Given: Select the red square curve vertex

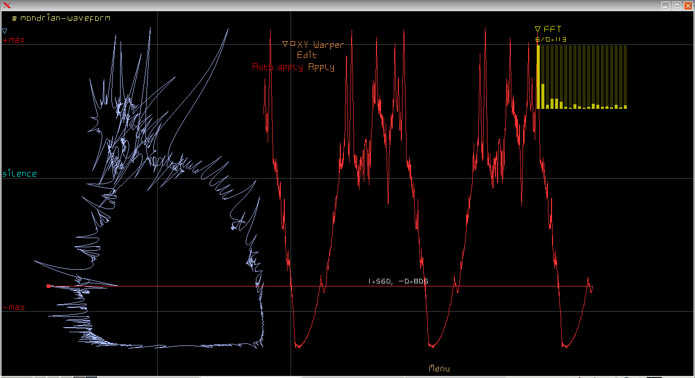Looking at the screenshot, I should [x=48, y=286].
